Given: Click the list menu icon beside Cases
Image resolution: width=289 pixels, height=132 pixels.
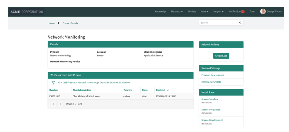Looking at the screenshot, I should point(52,75).
